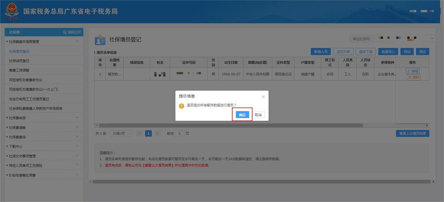
Task: Click the 姓名 column header
Action: tap(160, 62)
